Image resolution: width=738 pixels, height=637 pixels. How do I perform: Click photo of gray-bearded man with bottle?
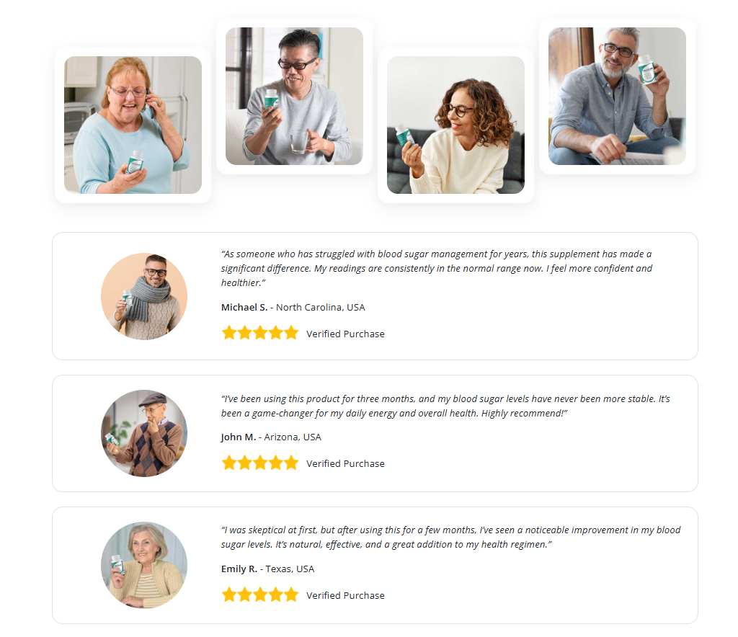pyautogui.click(x=617, y=96)
